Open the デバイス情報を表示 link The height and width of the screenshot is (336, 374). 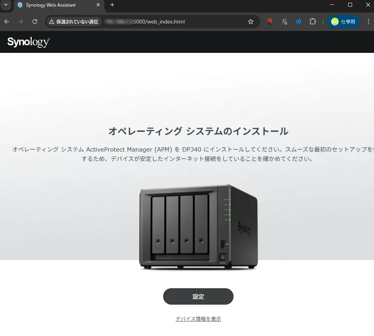pyautogui.click(x=198, y=319)
